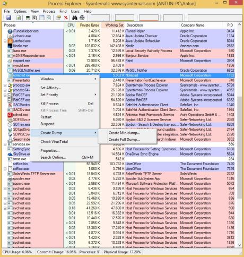Collapse the jusched.exe process tree node
Image resolution: width=244 pixels, height=257 pixels.
click(5, 41)
